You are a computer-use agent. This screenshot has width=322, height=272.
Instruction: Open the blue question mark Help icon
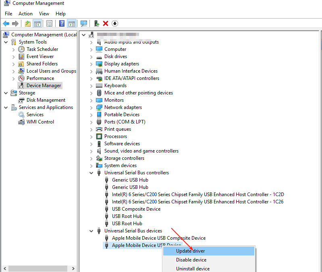pyautogui.click(x=62, y=24)
